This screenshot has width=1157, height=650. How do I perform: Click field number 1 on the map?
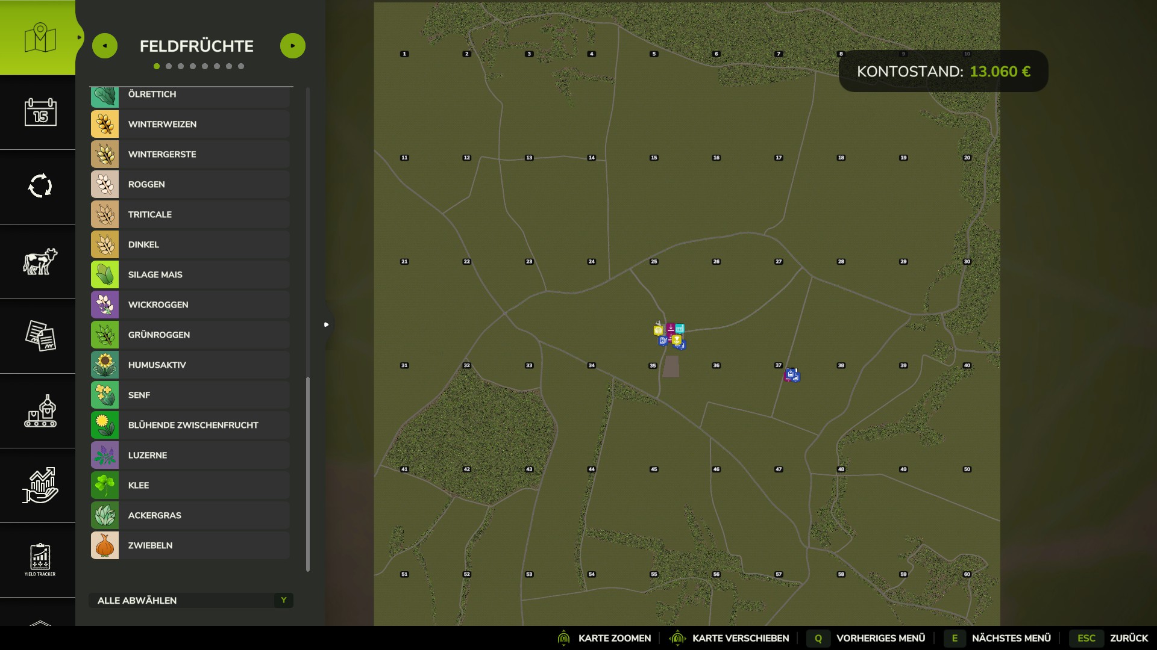pyautogui.click(x=404, y=54)
